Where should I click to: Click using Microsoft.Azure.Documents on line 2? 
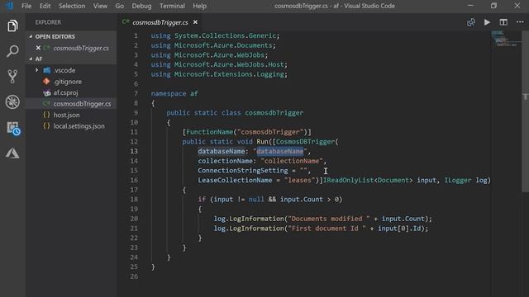pos(213,45)
